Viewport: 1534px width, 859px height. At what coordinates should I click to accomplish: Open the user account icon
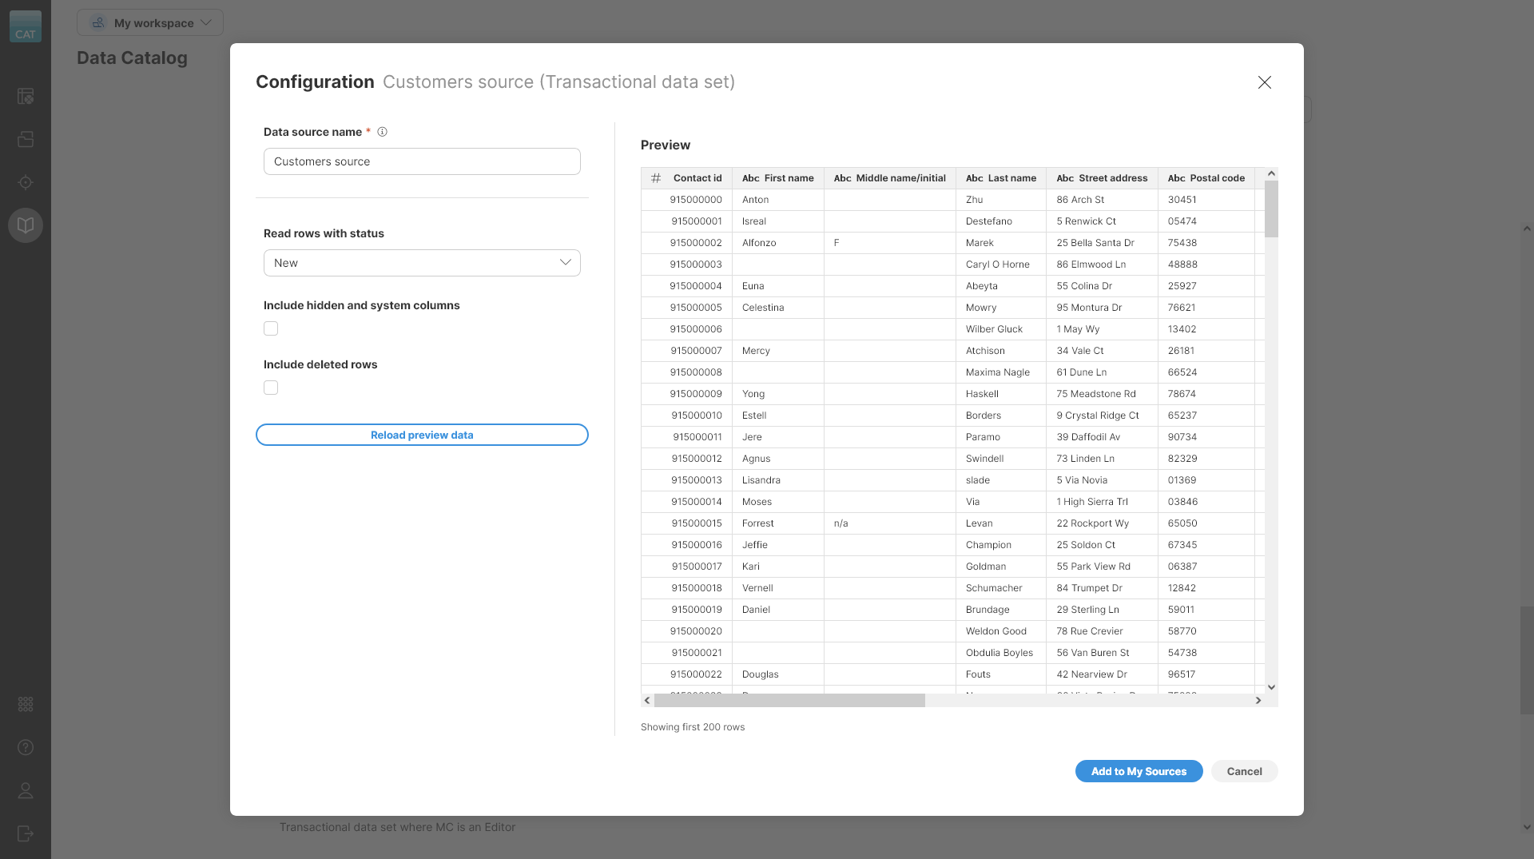click(x=26, y=790)
